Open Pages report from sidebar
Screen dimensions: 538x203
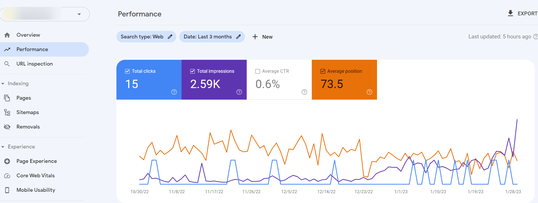(24, 98)
